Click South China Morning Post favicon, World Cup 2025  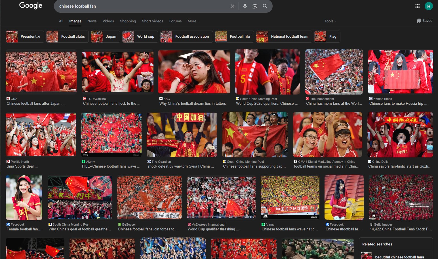click(237, 99)
